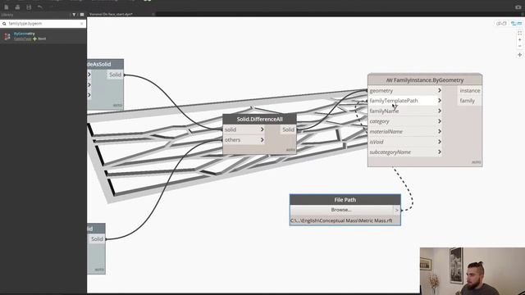Select the Solid.DifferenceAll node title
The height and width of the screenshot is (295, 525).
point(259,119)
